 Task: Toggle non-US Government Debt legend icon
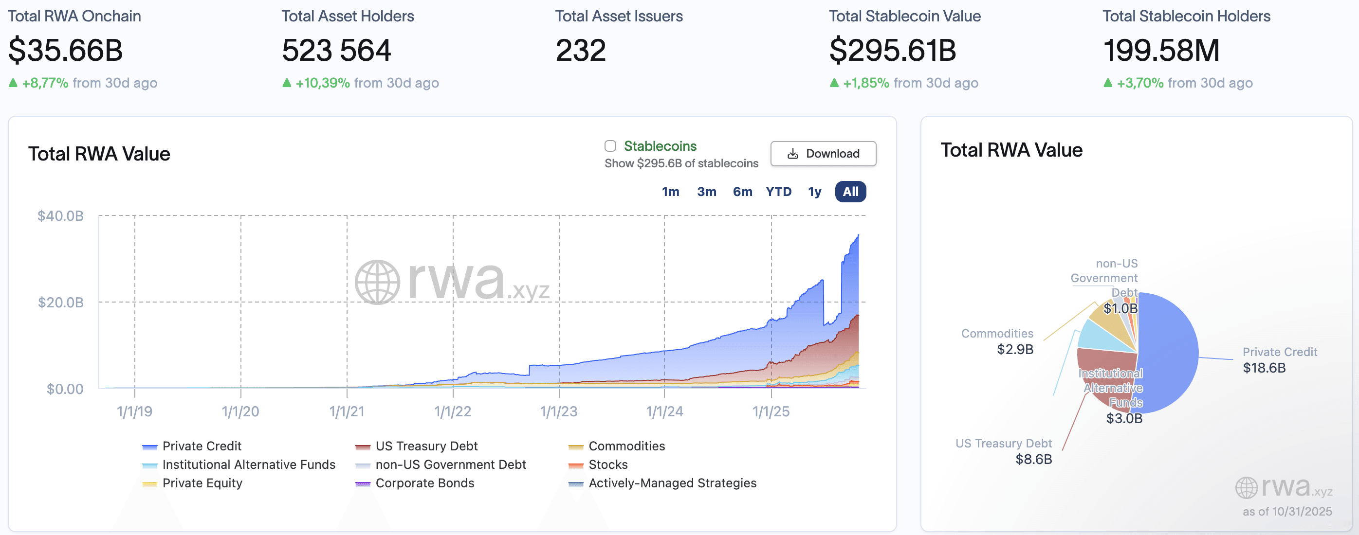click(363, 465)
